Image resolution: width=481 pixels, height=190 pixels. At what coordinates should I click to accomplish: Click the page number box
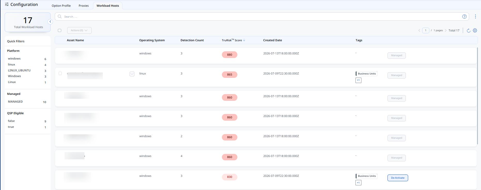click(426, 30)
